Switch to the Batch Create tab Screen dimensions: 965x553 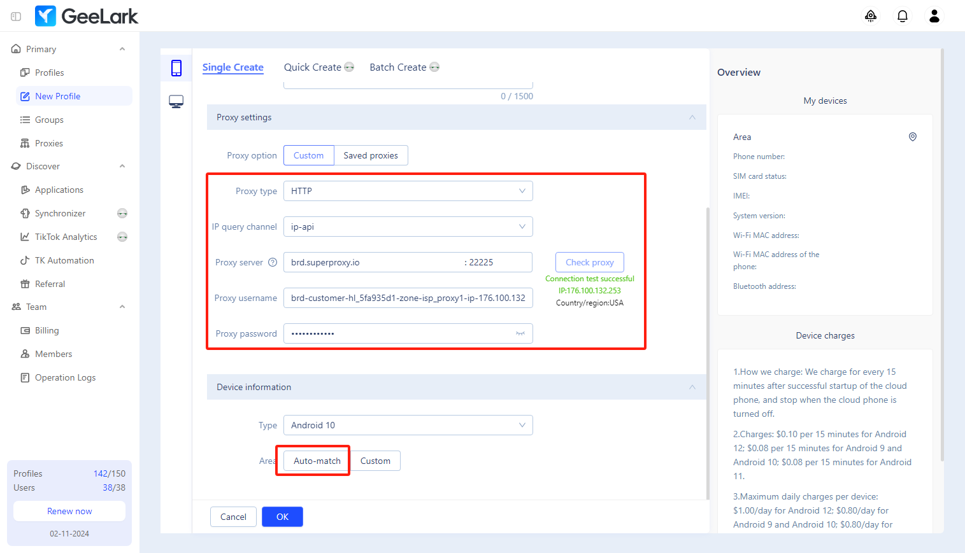click(x=398, y=67)
